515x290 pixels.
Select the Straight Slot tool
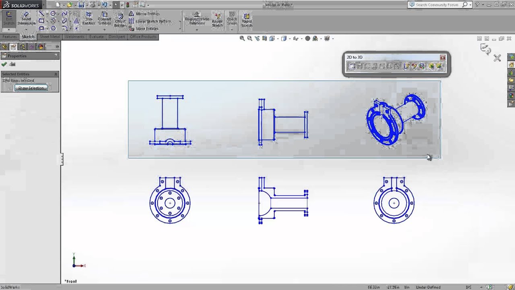[41, 29]
